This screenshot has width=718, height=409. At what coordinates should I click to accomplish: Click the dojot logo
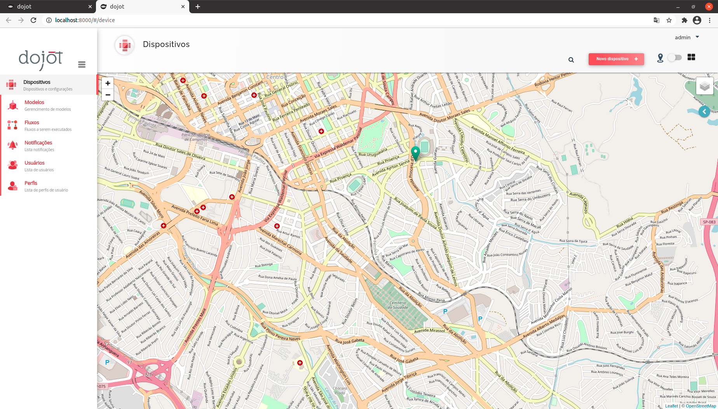coord(41,60)
